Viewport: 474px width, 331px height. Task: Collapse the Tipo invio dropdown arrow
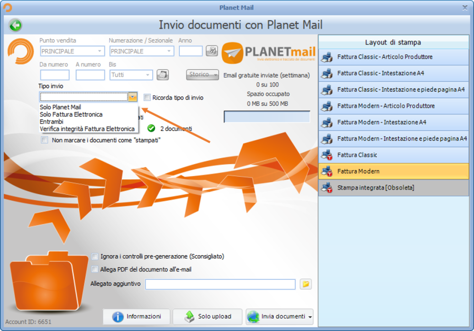tap(133, 97)
